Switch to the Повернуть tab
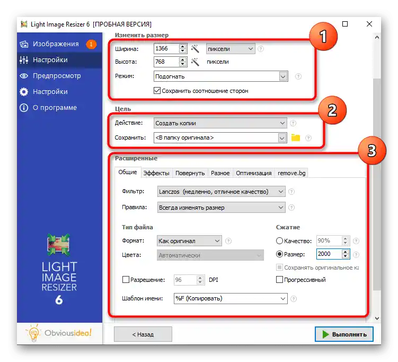398x362 pixels. pos(190,173)
